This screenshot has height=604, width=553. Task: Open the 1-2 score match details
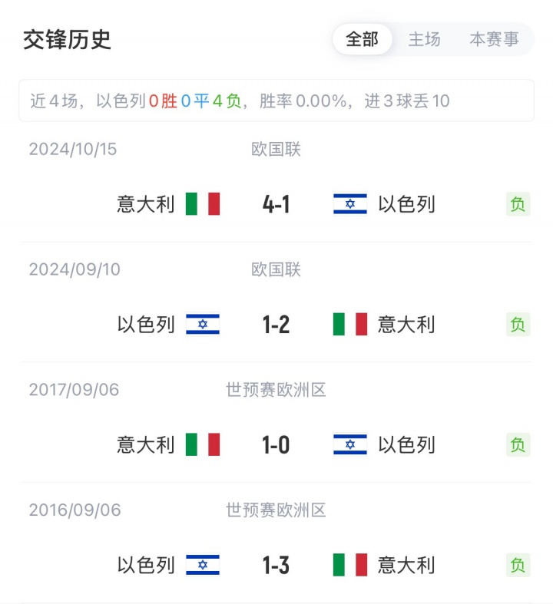tap(276, 325)
